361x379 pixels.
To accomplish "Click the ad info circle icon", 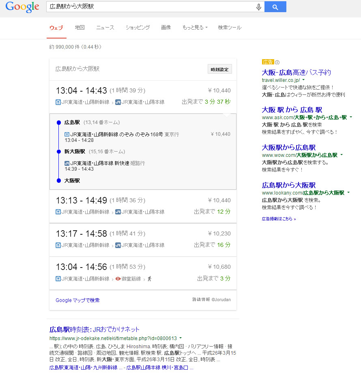I will coord(277,62).
